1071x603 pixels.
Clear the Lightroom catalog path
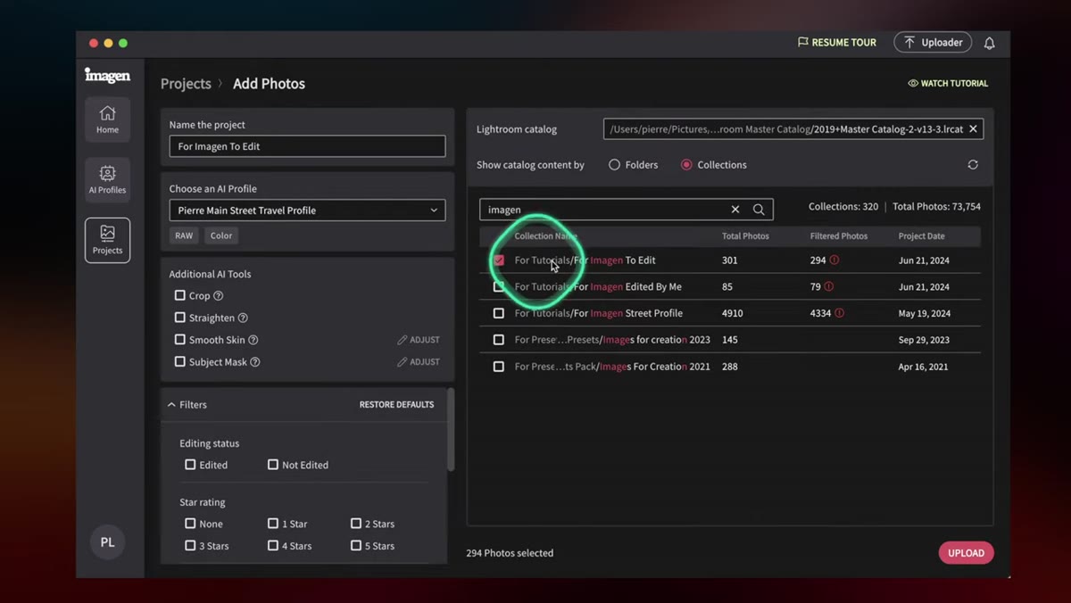pyautogui.click(x=973, y=129)
